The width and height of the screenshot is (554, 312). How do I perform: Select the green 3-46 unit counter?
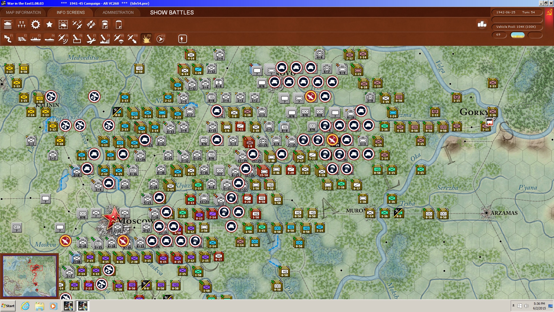point(276,170)
